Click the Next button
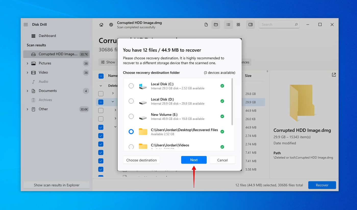This screenshot has width=357, height=210. click(x=194, y=160)
